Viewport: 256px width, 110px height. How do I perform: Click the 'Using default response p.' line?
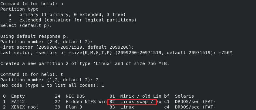pyautogui.click(x=34, y=37)
